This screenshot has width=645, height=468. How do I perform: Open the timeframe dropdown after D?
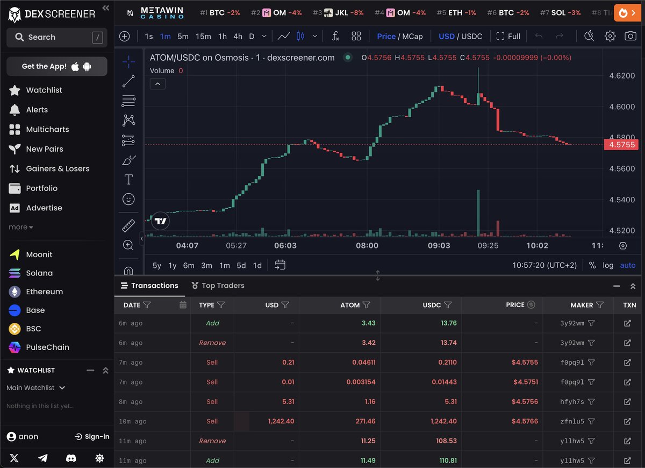click(264, 36)
